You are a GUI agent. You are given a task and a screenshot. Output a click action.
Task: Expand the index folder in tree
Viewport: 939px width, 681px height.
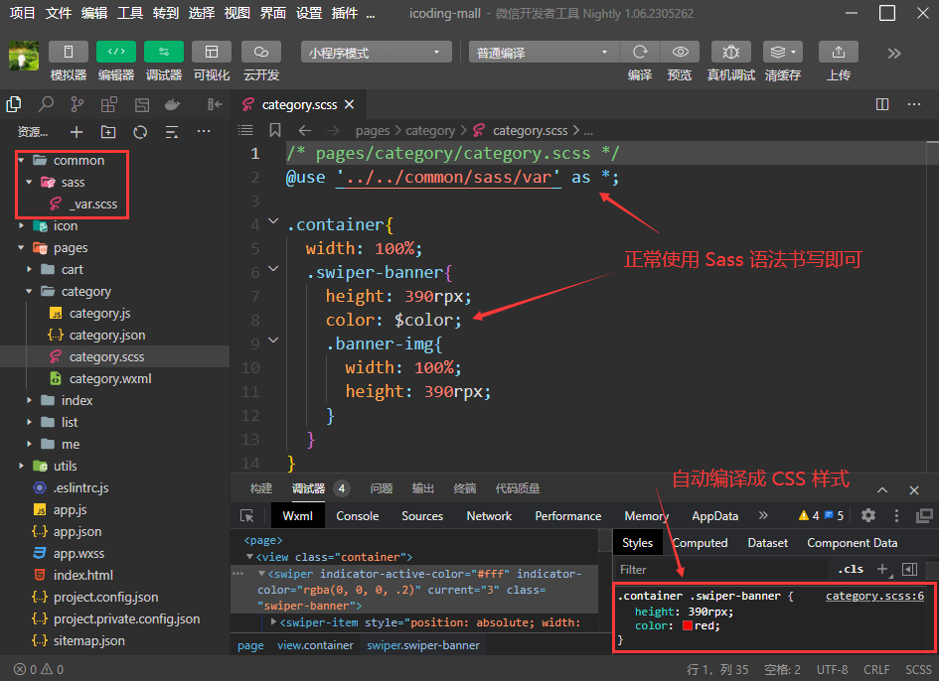(x=77, y=400)
